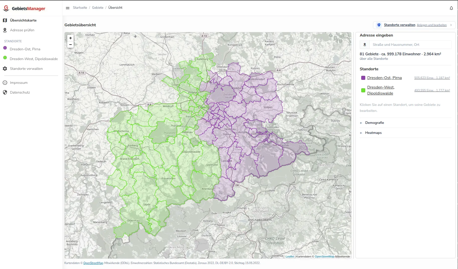Click 505.623 Einw. · 1.187 km² stats link
The height and width of the screenshot is (269, 458).
pyautogui.click(x=432, y=78)
